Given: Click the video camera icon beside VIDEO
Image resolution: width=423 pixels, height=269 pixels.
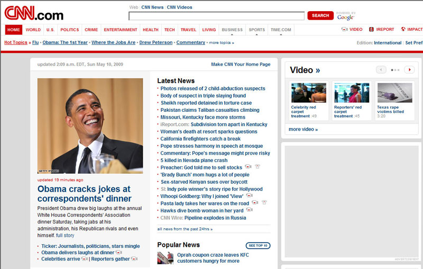Looking at the screenshot, I should coord(345,30).
